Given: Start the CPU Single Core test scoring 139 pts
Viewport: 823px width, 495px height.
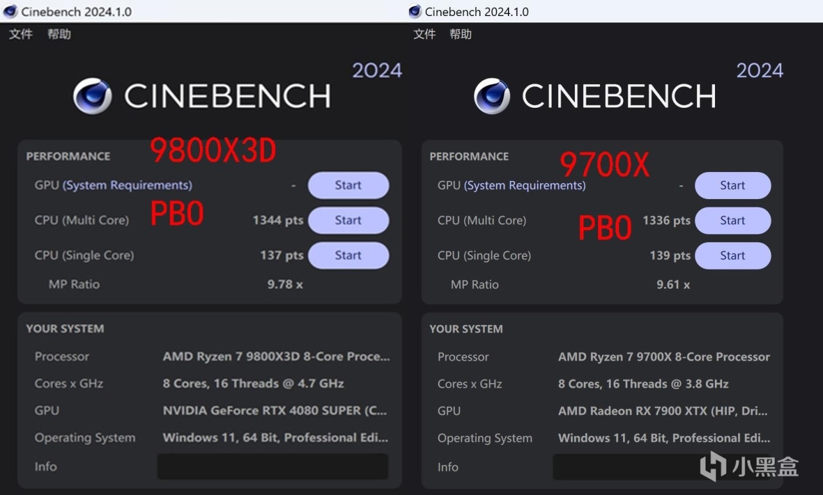Looking at the screenshot, I should tap(732, 256).
